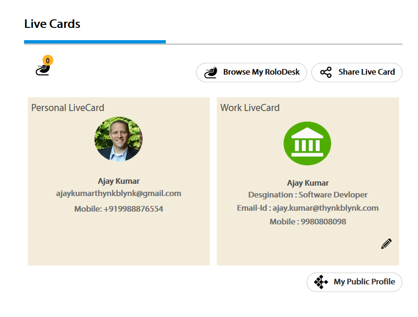
Task: Click the work email ajay.kumar@thynkblynk.com
Action: (325, 208)
